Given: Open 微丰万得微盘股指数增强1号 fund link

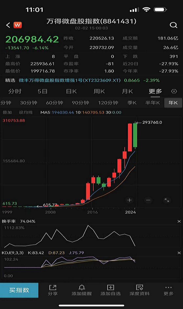Looking at the screenshot, I should (x=70, y=80).
